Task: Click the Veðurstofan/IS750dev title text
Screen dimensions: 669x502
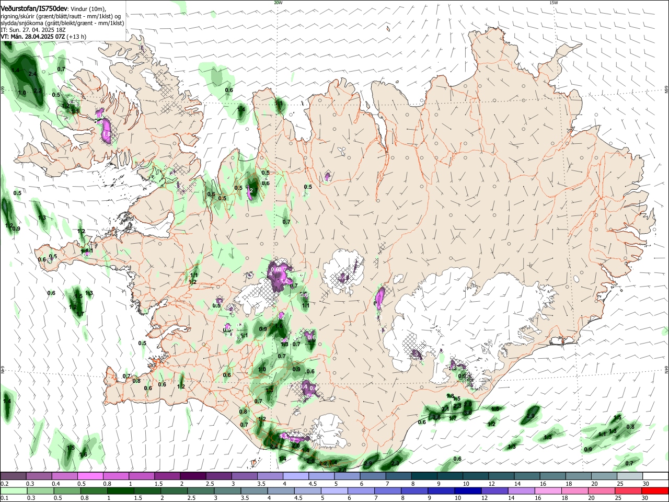Action: coord(34,8)
